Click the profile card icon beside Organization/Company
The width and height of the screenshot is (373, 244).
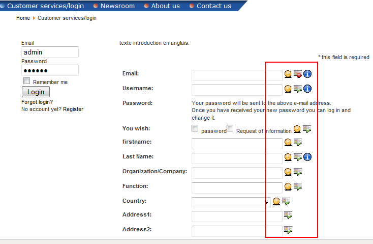[298, 172]
